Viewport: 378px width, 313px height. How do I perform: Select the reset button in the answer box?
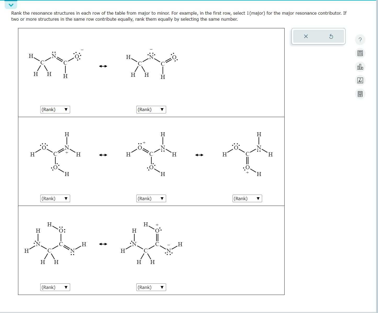(x=331, y=36)
